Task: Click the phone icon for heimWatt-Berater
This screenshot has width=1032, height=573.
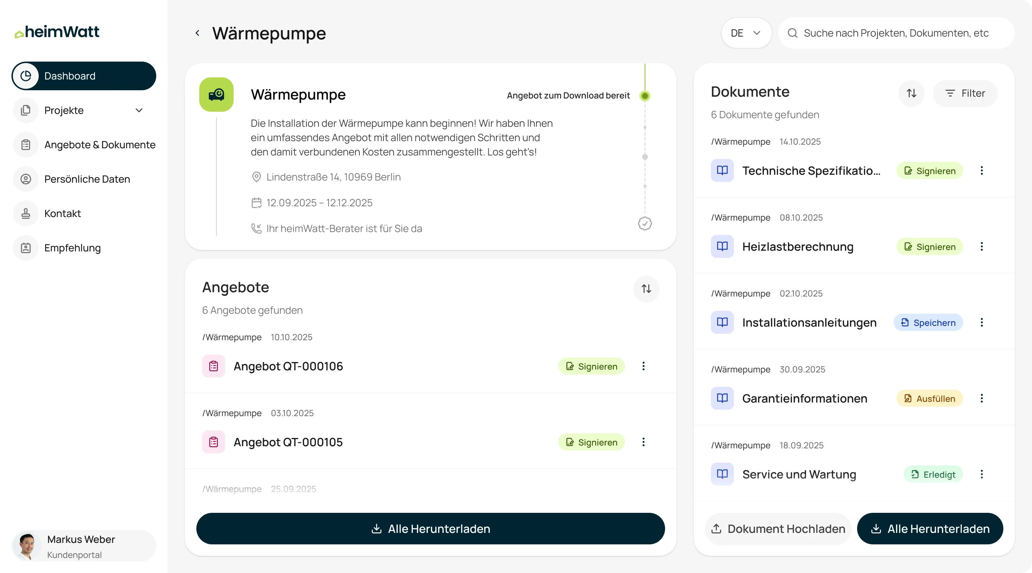Action: [x=257, y=228]
